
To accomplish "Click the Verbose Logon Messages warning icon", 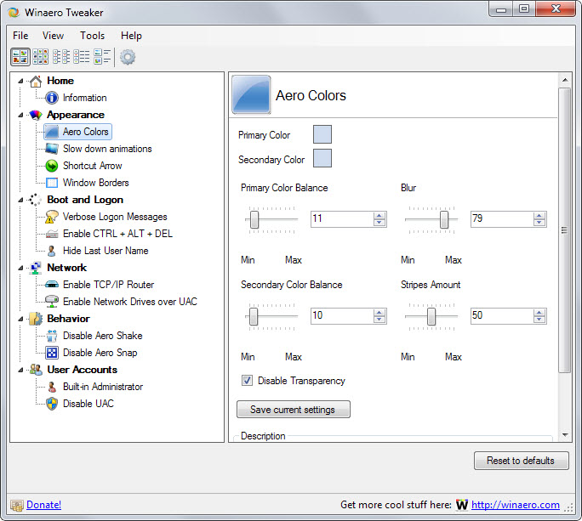I will pyautogui.click(x=52, y=217).
